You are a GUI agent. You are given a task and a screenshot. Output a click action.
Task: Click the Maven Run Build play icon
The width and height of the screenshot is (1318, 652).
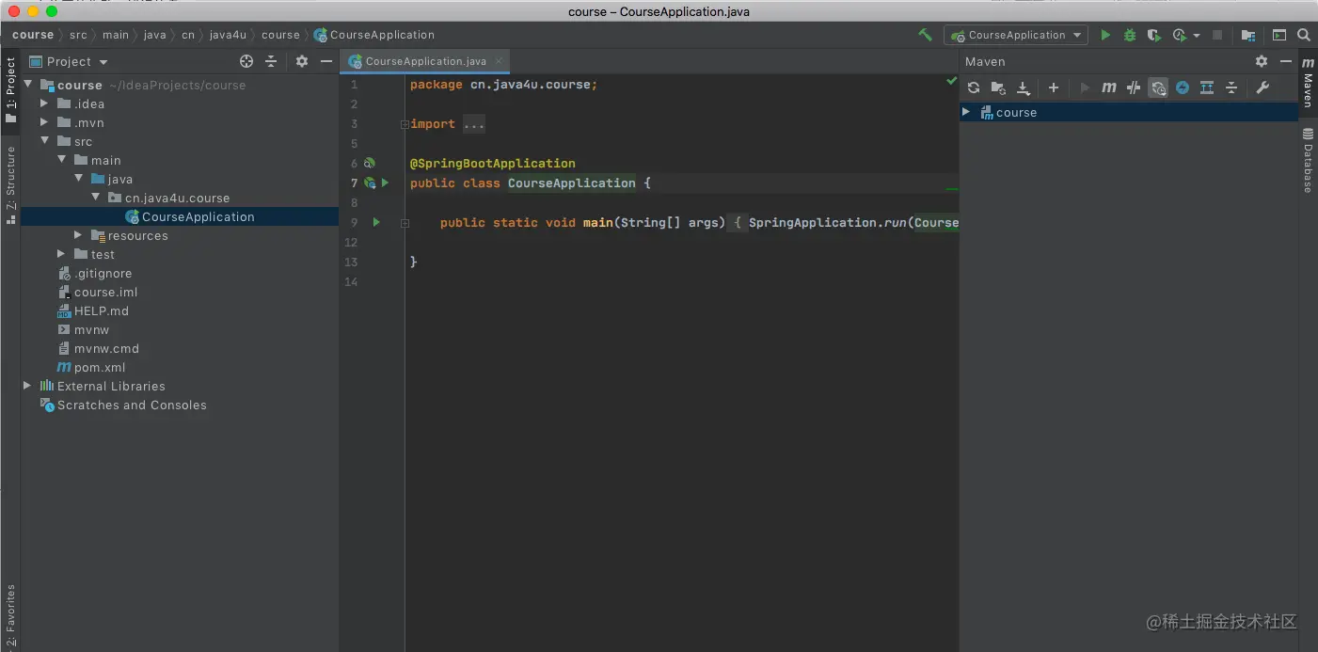(1085, 87)
